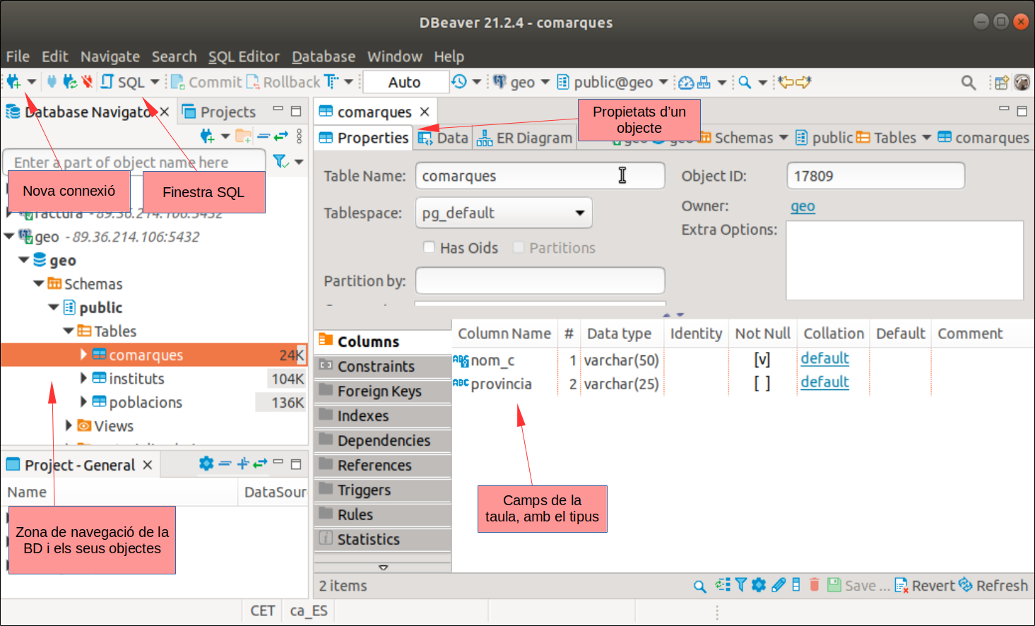Open the Tablespace pg_default dropdown
Screen dimensions: 1035x626
[579, 213]
